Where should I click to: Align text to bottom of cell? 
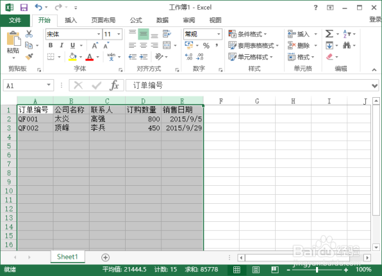pyautogui.click(x=154, y=35)
